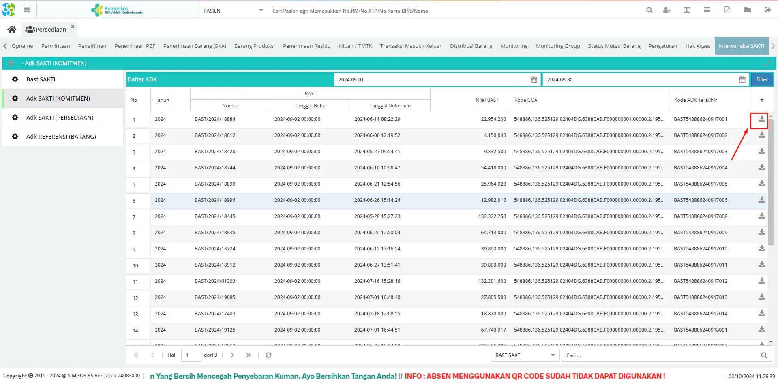This screenshot has width=778, height=383.
Task: Download ADK for BAST/2024/18428
Action: (762, 151)
